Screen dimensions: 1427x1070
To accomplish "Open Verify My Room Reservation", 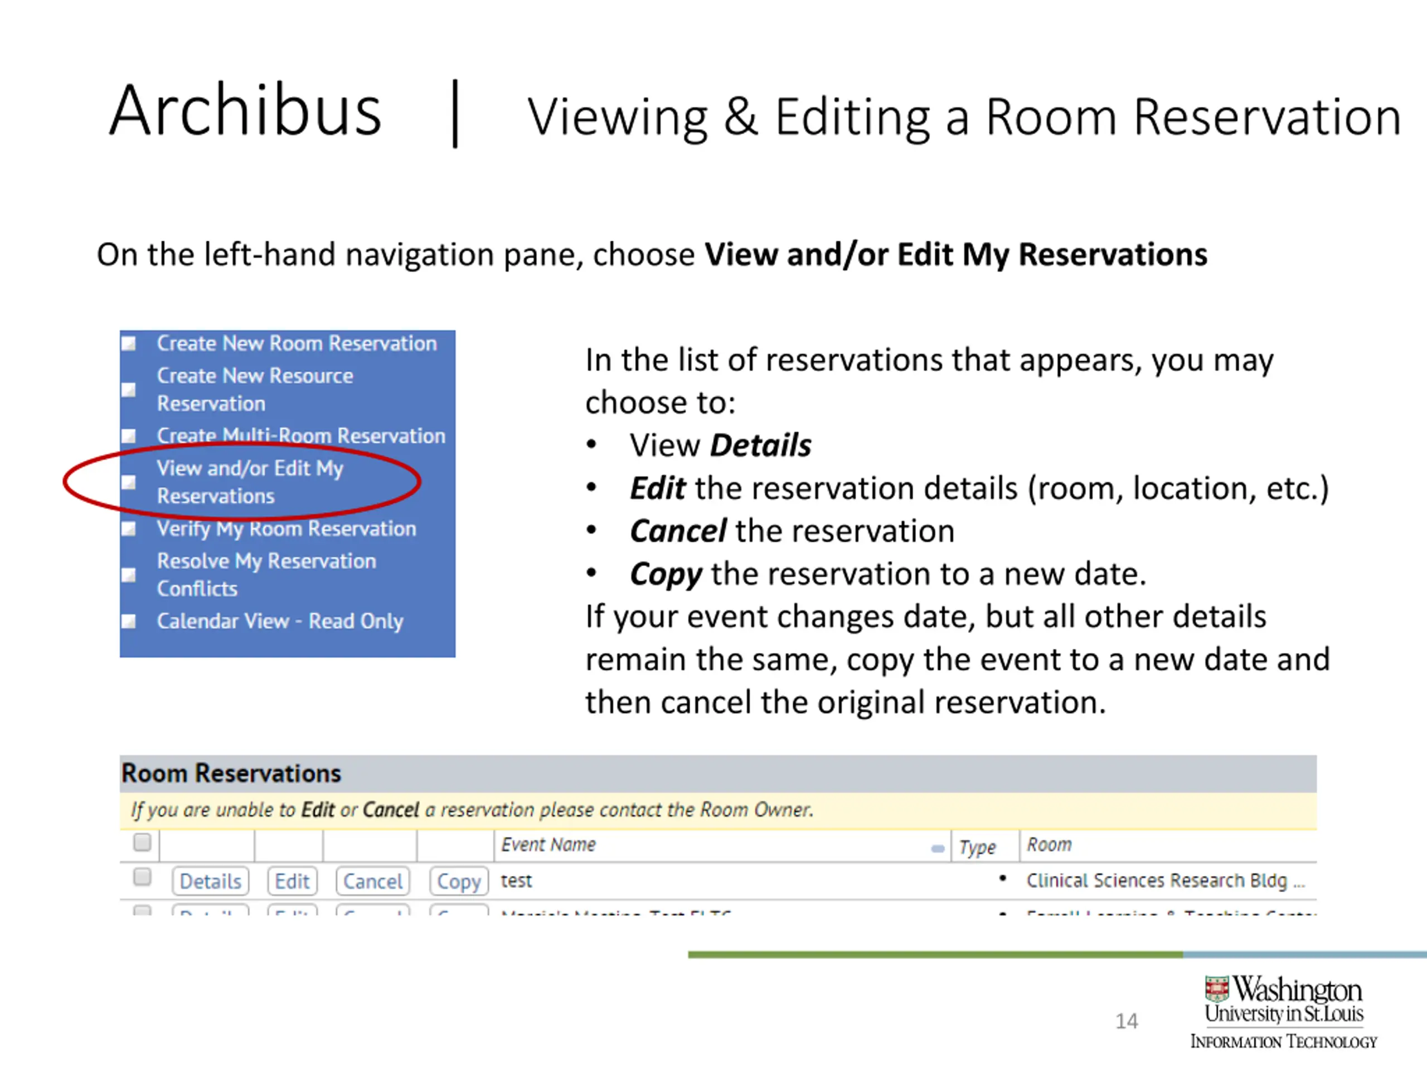I will 287,528.
